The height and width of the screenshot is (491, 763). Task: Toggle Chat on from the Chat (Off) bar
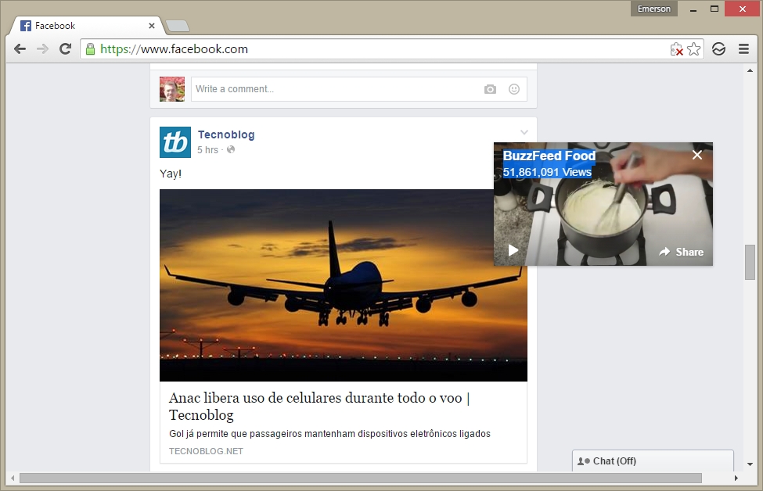click(652, 461)
